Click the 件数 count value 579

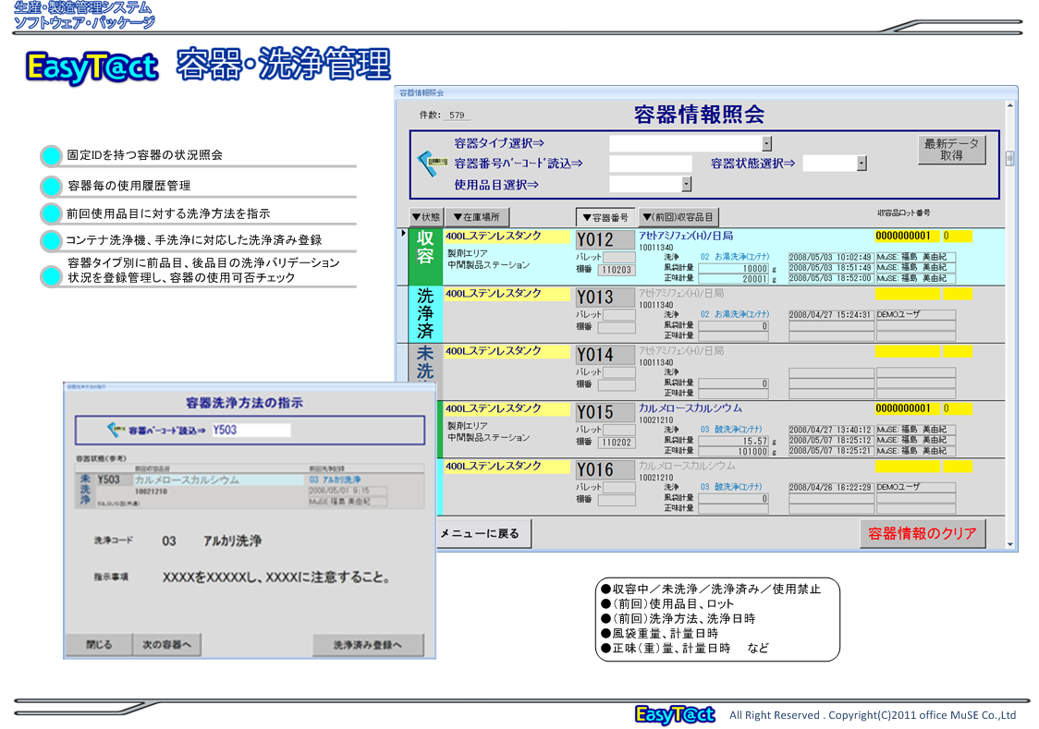point(457,115)
